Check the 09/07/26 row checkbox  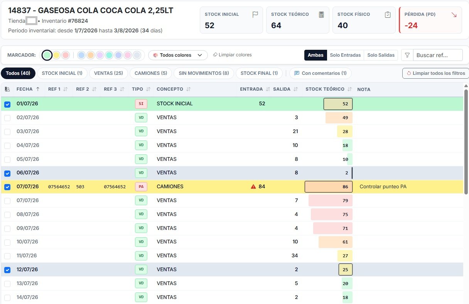7,228
